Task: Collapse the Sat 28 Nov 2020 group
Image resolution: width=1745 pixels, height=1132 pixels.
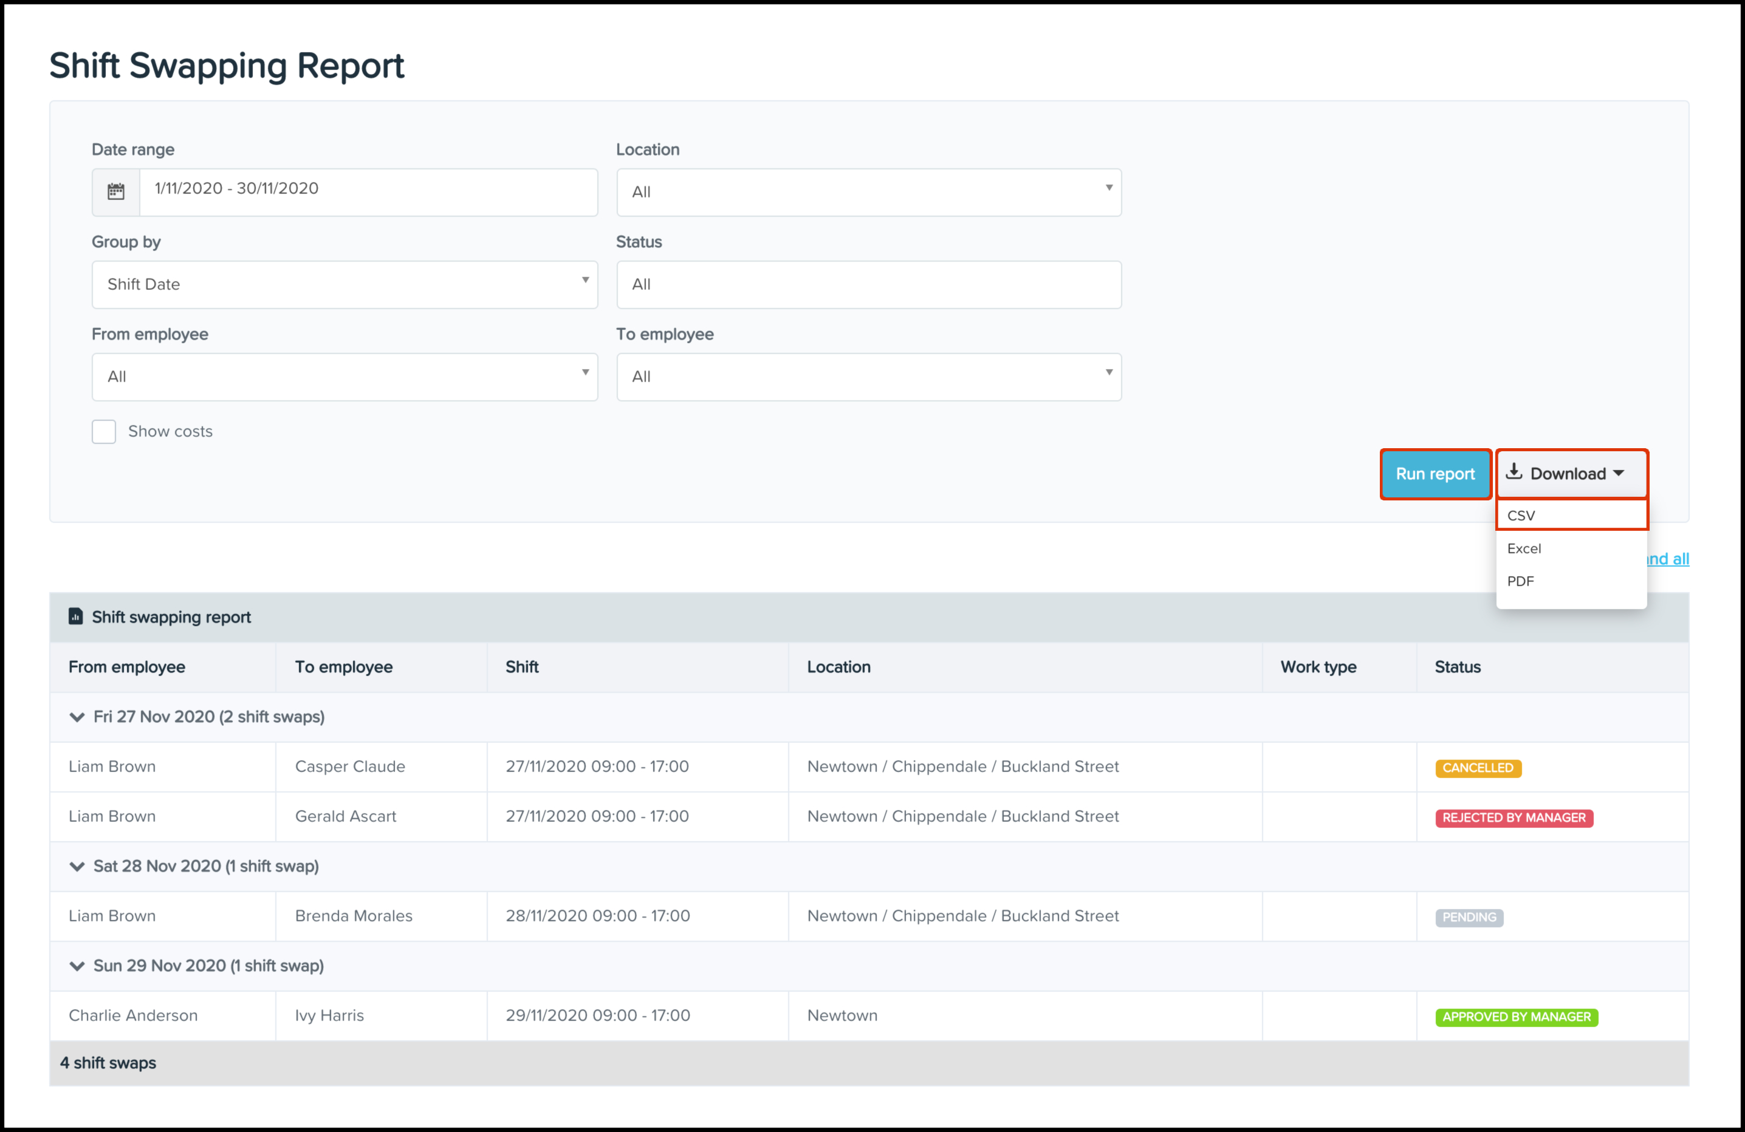Action: [77, 866]
